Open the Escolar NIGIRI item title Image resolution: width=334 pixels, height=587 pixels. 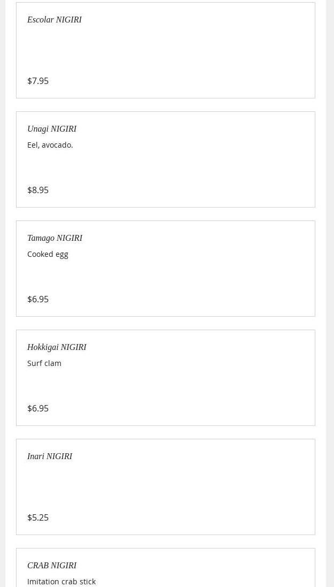pos(55,20)
